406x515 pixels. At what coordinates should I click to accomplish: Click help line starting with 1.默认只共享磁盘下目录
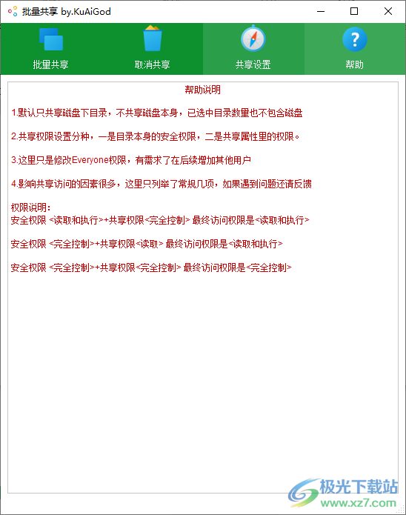156,113
